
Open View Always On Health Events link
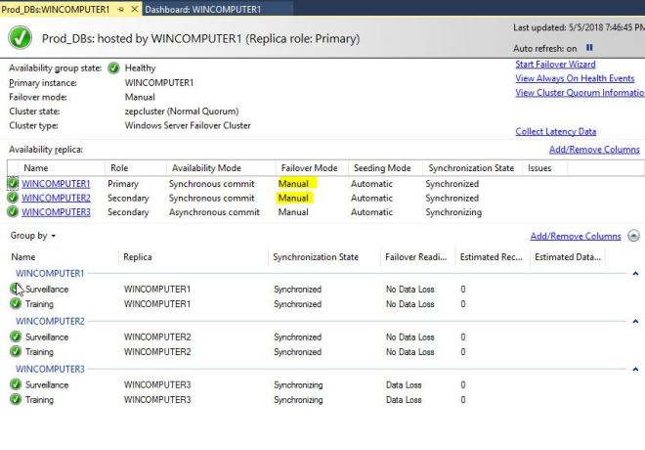click(574, 78)
